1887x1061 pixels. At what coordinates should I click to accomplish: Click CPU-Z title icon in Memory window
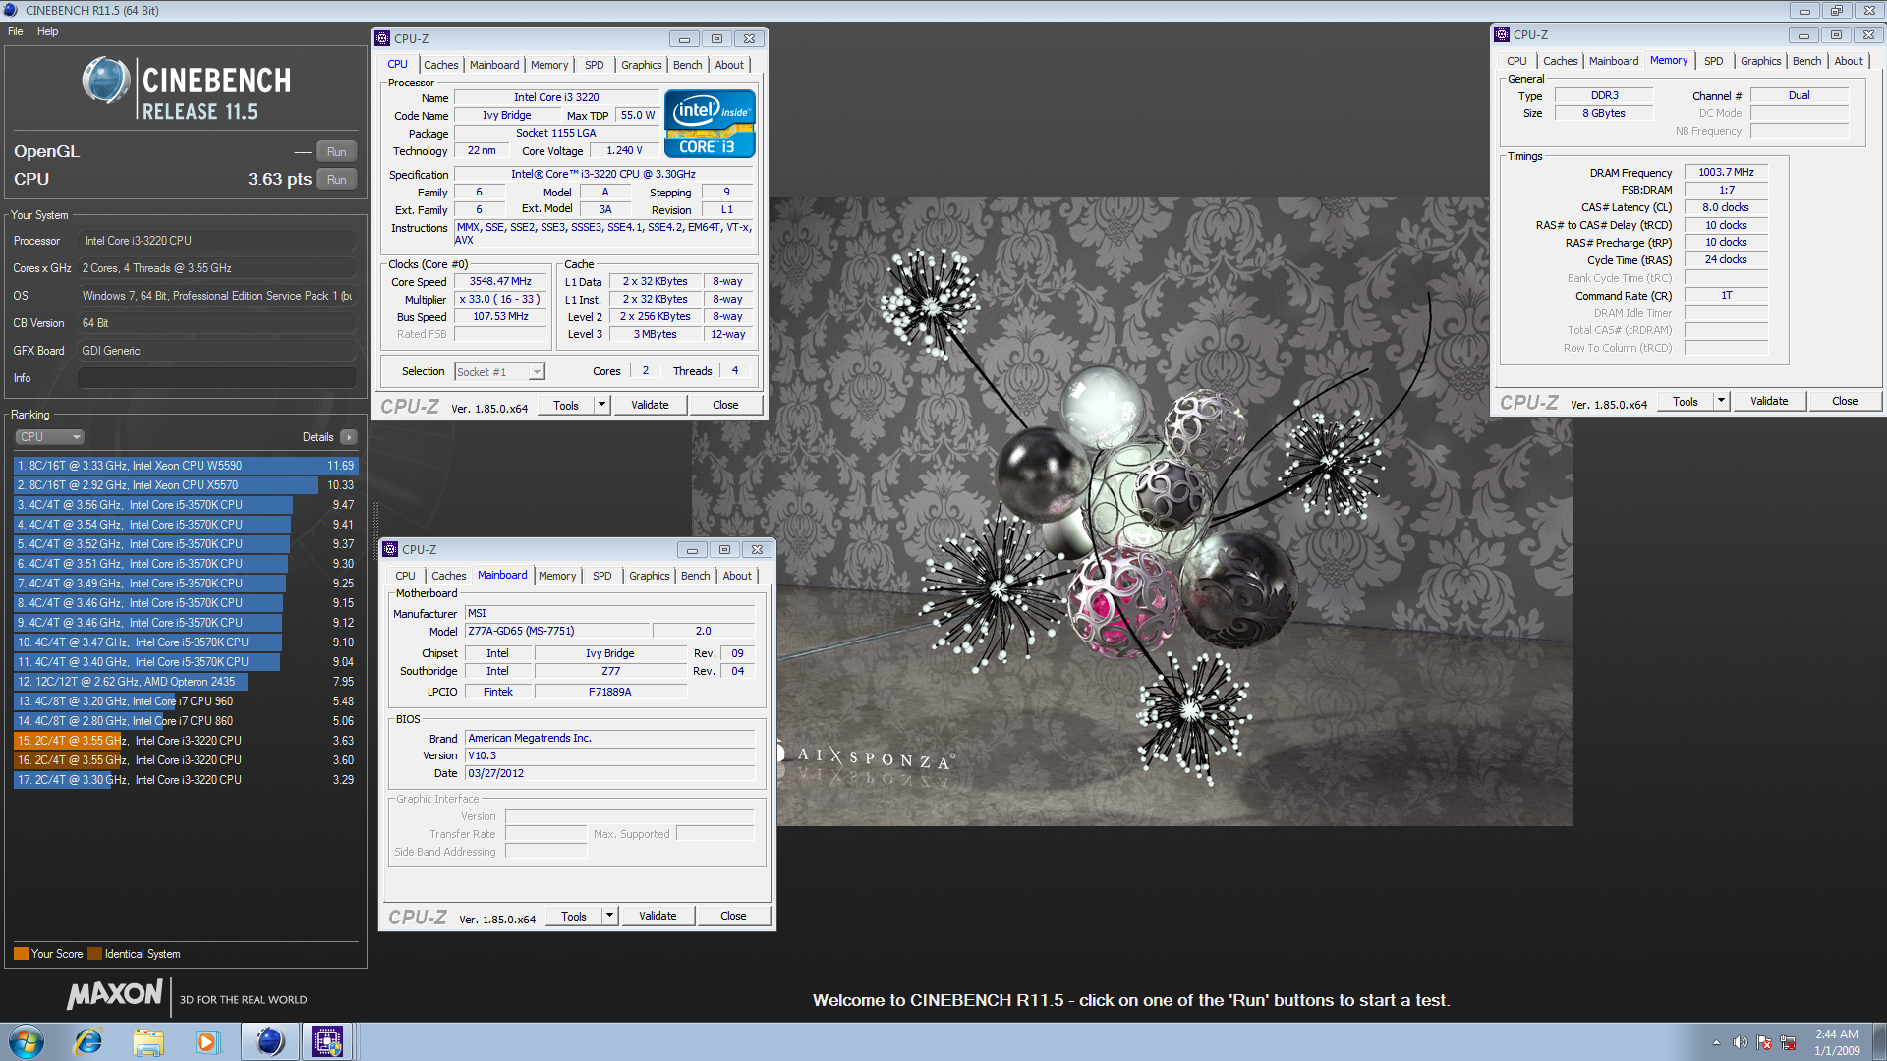1502,34
